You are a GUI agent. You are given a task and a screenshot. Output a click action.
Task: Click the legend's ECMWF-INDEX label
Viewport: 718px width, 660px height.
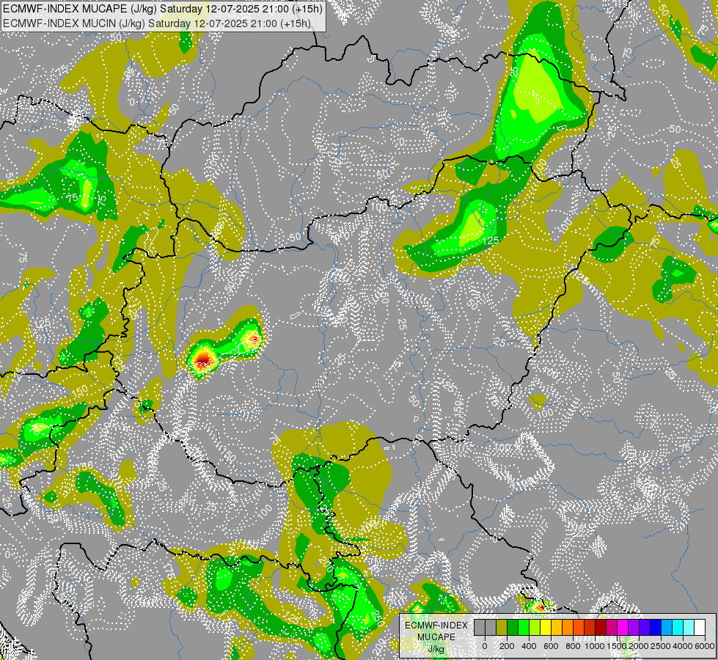436,626
